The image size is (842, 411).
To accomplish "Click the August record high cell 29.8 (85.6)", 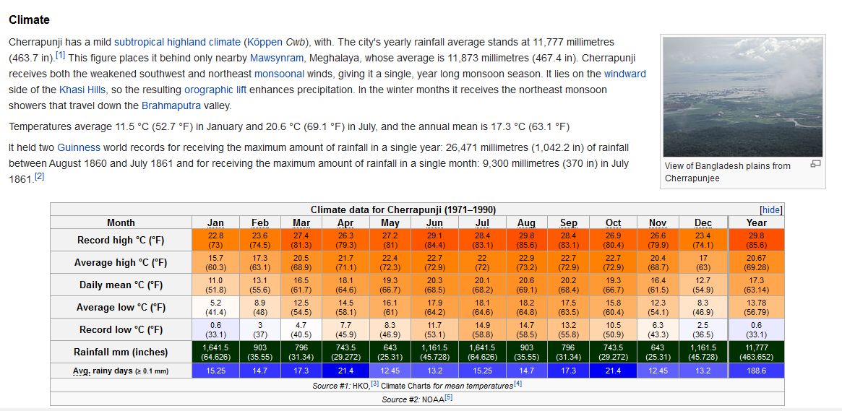I will pyautogui.click(x=526, y=240).
